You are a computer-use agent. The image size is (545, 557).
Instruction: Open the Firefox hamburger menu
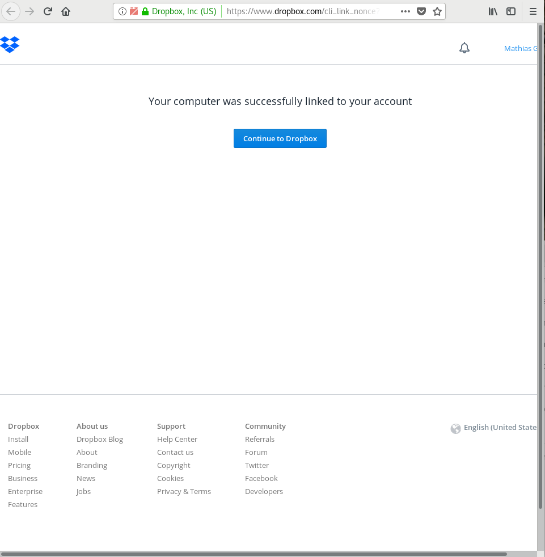tap(533, 11)
